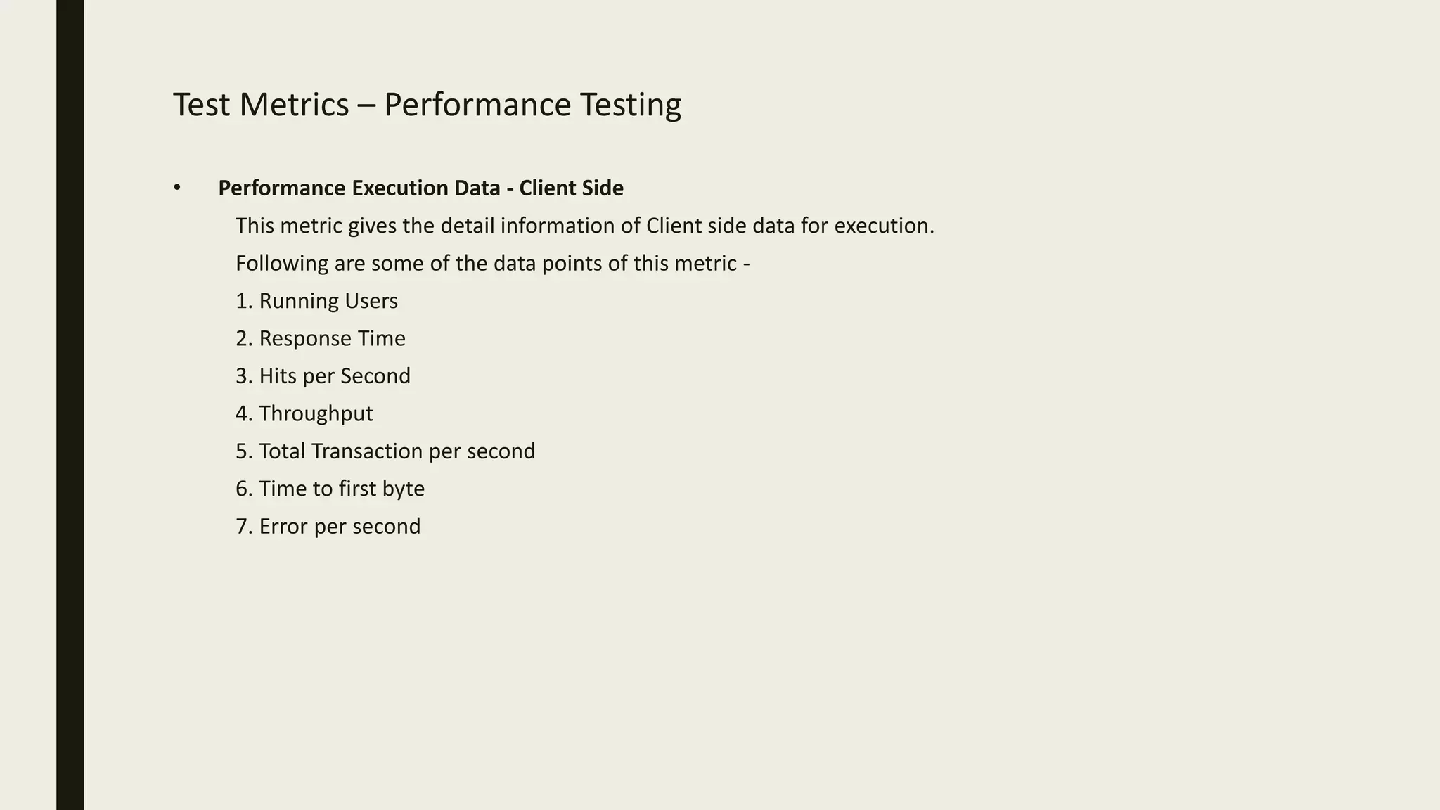This screenshot has height=810, width=1440.
Task: Click the dark vertical bar on left edge
Action: 70,405
